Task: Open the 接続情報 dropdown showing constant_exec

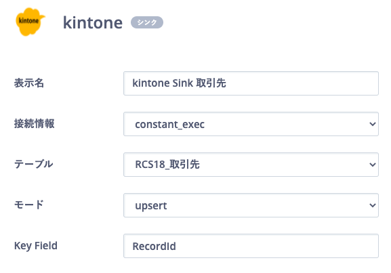Action: point(251,124)
